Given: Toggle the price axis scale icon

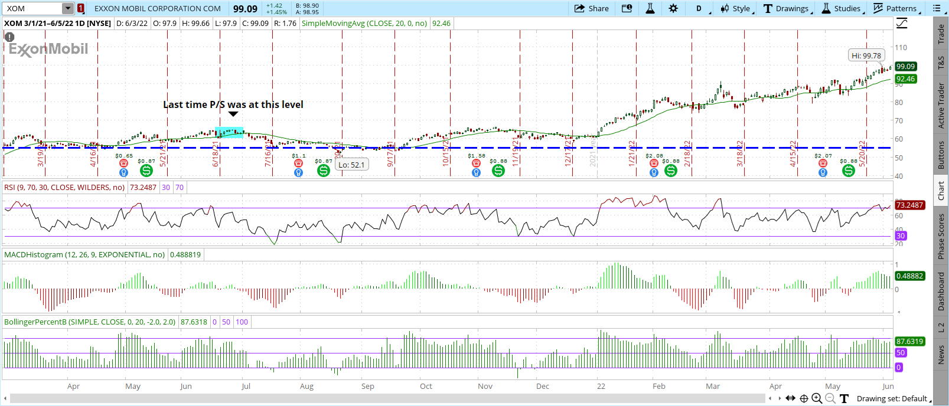Looking at the screenshot, I should (x=902, y=23).
